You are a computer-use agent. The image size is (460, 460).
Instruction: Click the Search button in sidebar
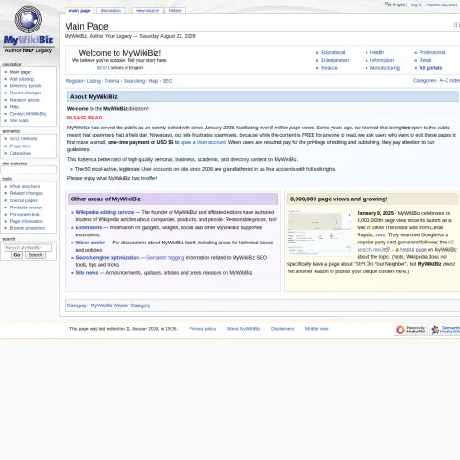pyautogui.click(x=36, y=255)
